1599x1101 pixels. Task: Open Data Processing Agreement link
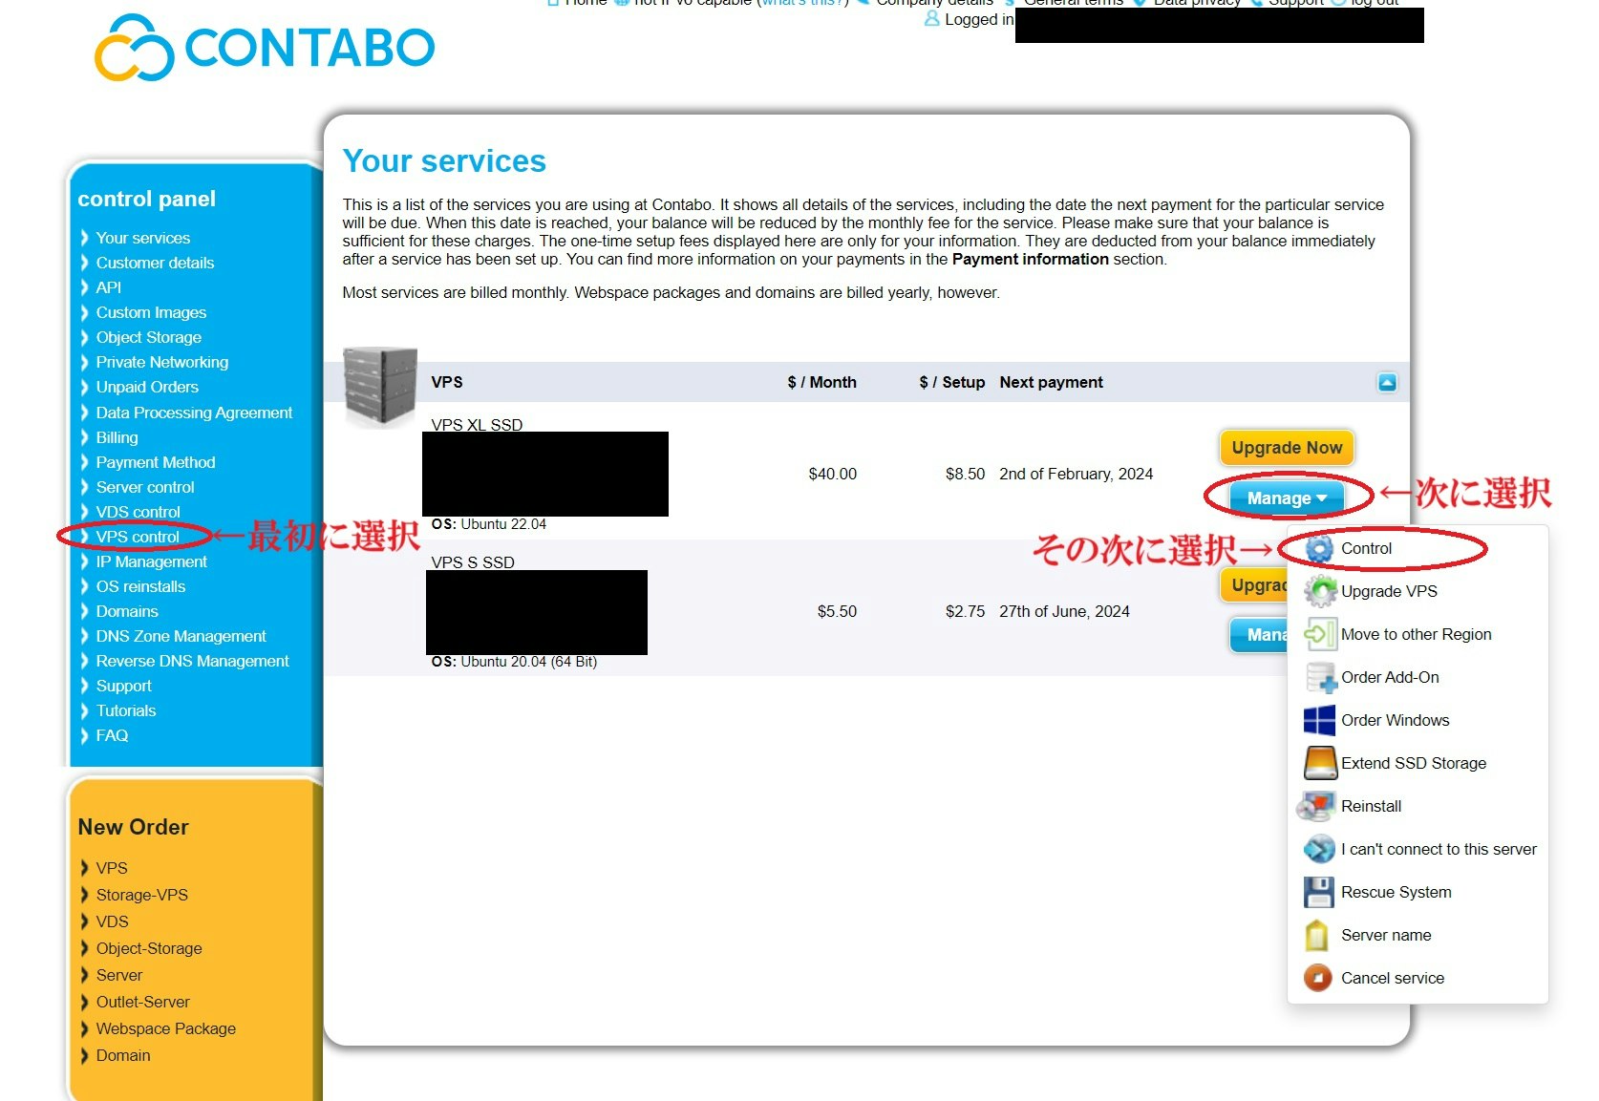point(194,413)
